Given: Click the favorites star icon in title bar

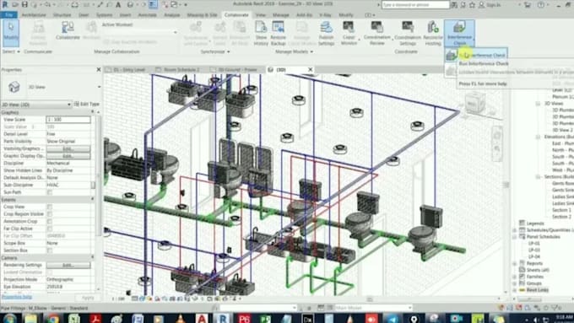Looking at the screenshot, I should coord(472,5).
